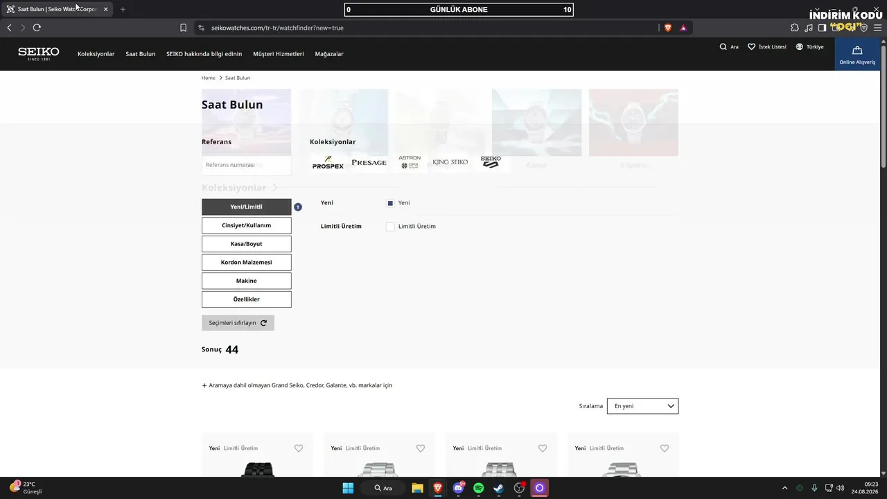Open Saat Bulun in the top navigation
The height and width of the screenshot is (499, 887).
tap(141, 54)
